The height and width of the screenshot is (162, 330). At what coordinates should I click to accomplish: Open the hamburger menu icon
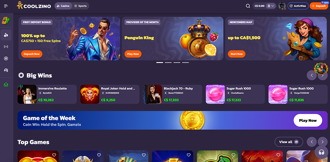(6, 6)
